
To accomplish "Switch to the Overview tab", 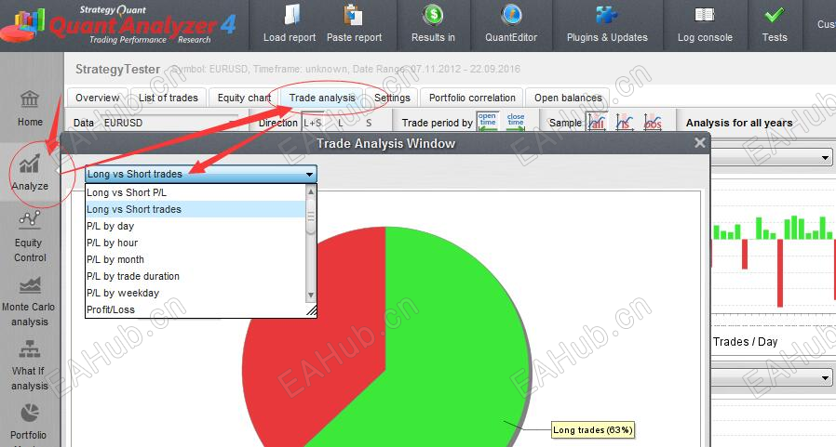I will tap(97, 98).
